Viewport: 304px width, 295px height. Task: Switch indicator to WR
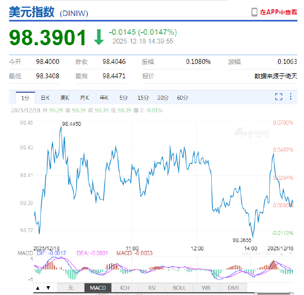(206, 288)
